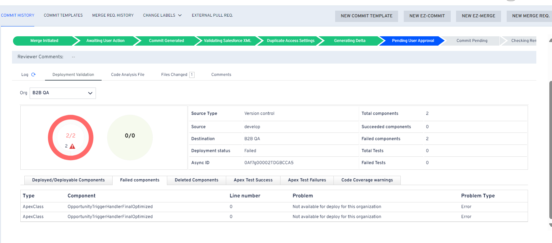Viewport: 552px width, 243px height.
Task: View the Apex Test Failures tab
Action: tap(307, 180)
